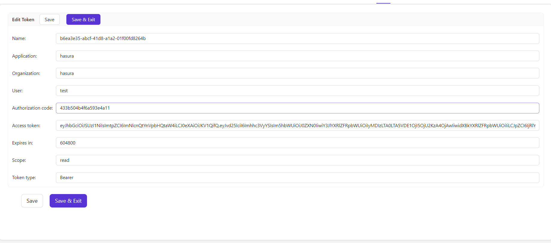Click the "Authorization code:" label text
Image resolution: width=551 pixels, height=243 pixels.
(32, 108)
